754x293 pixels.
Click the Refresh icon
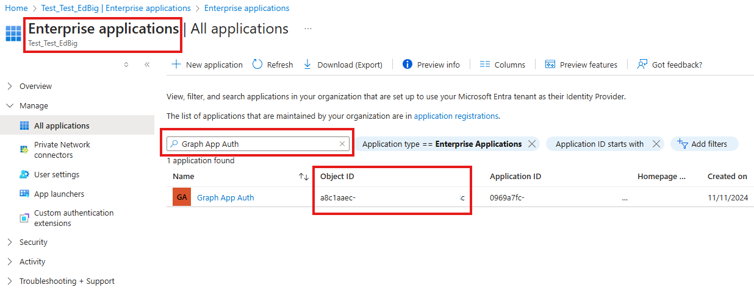coord(257,64)
